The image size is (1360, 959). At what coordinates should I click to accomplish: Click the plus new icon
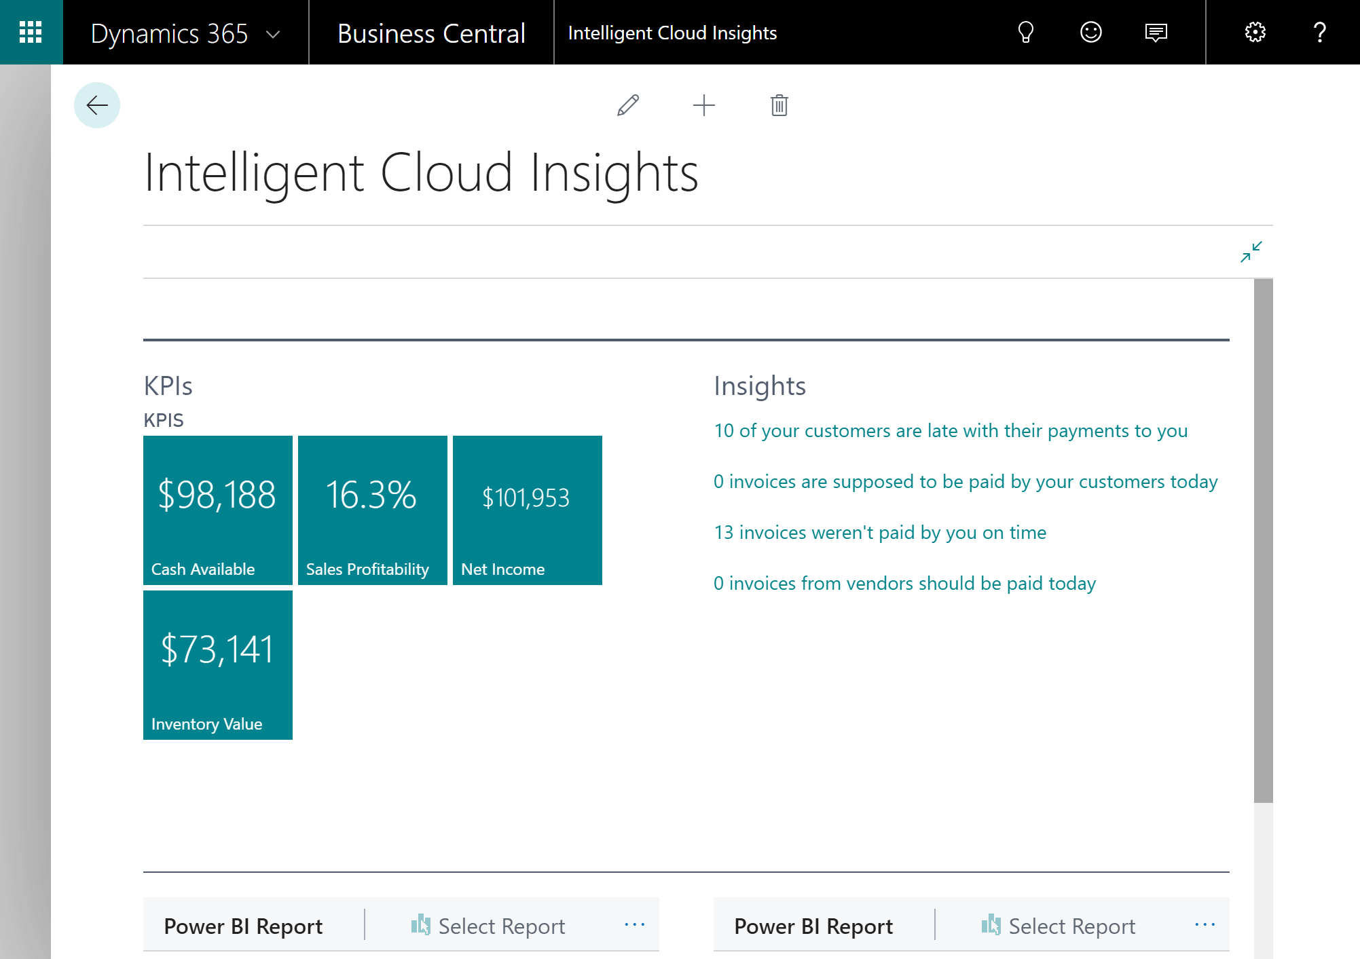tap(704, 105)
